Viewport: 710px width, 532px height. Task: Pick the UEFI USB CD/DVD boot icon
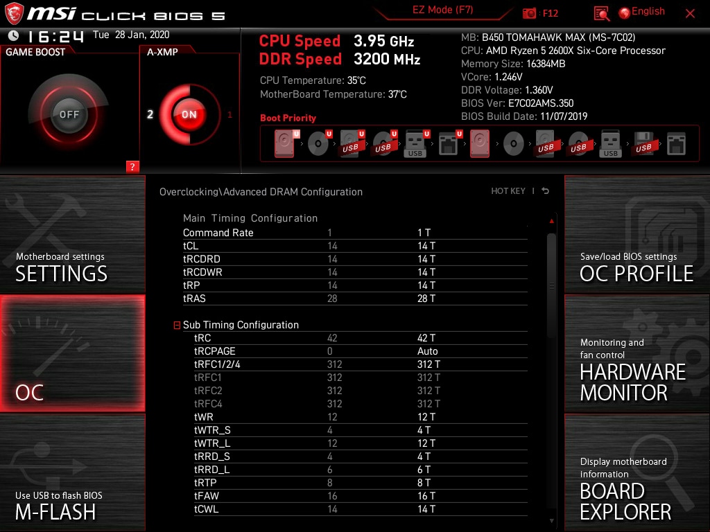pos(384,144)
